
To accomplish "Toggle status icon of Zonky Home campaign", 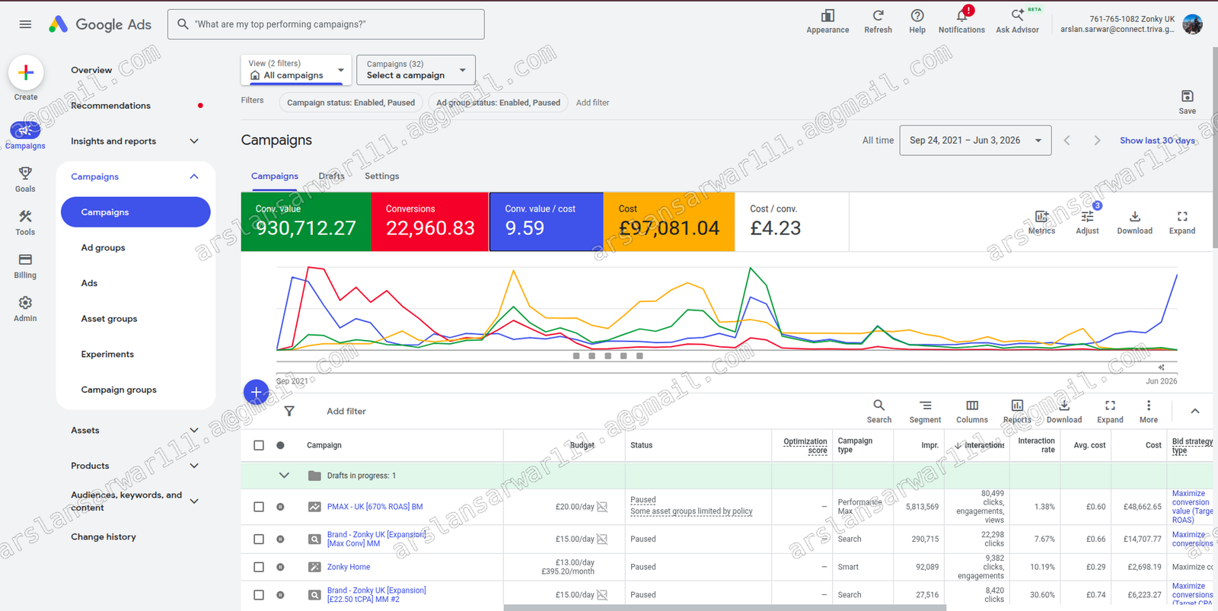I will point(280,567).
